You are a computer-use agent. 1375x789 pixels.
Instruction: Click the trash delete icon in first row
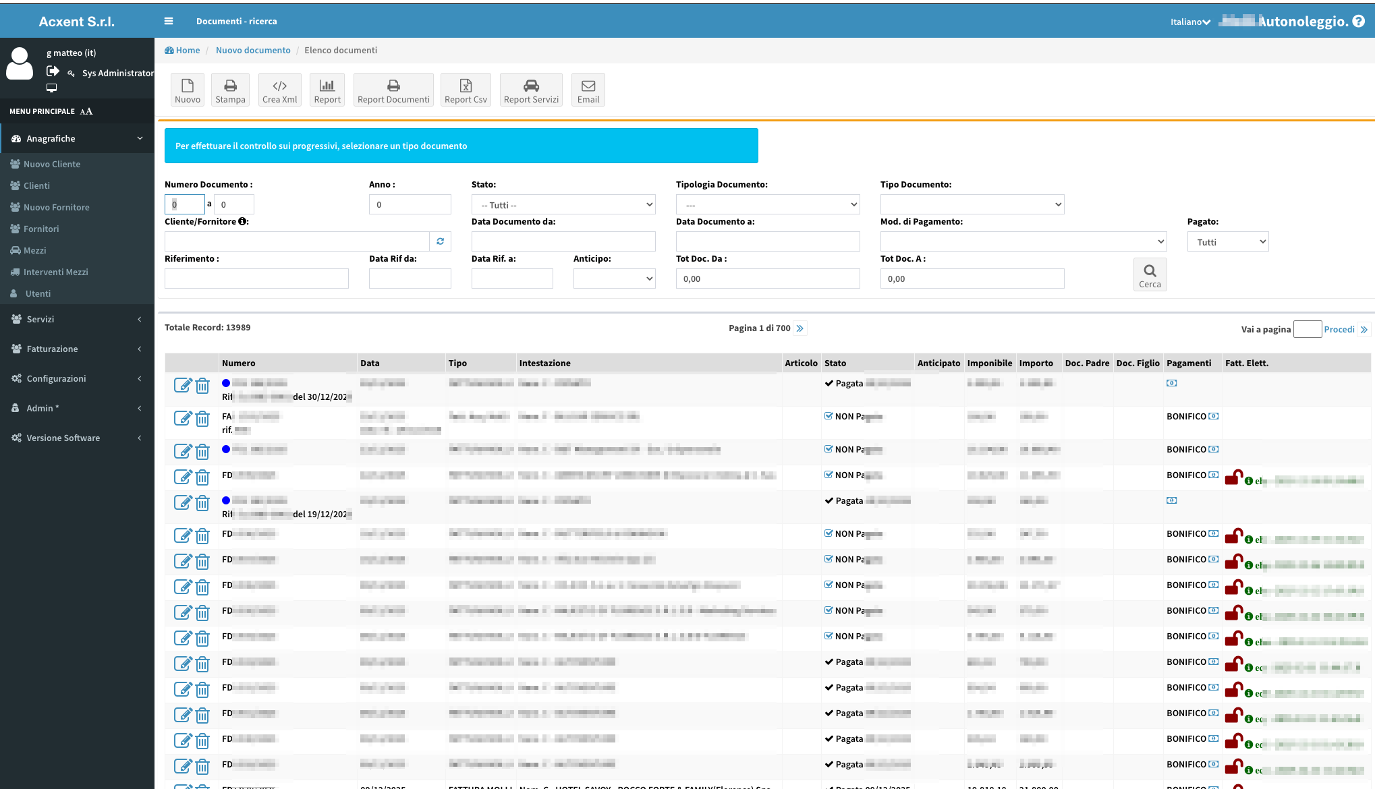[x=202, y=386]
